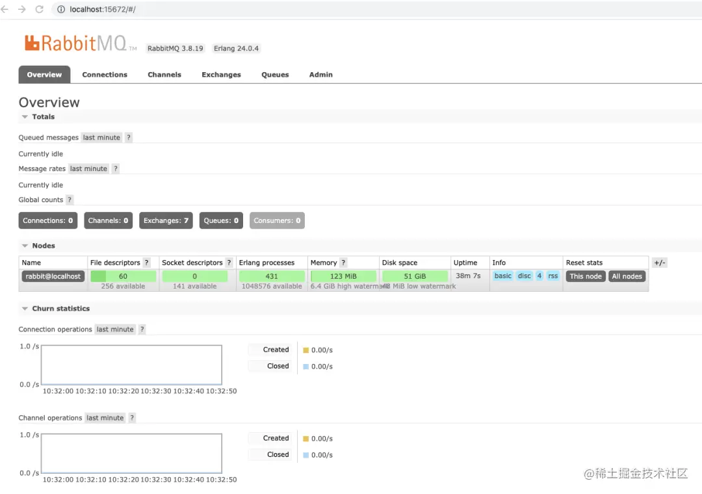Click Channel operations Closed blue swatch
This screenshot has width=702, height=494.
coord(305,455)
